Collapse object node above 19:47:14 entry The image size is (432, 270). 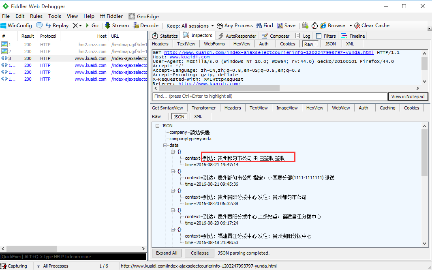point(173,152)
